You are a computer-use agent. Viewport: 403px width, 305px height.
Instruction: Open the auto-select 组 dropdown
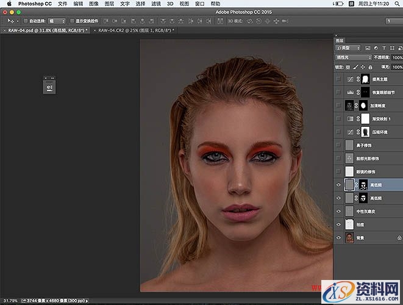(57, 21)
